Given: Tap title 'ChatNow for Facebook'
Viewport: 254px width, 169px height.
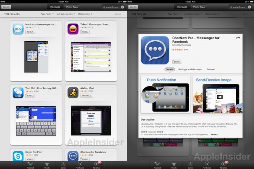Looking at the screenshot, I should [93, 152].
